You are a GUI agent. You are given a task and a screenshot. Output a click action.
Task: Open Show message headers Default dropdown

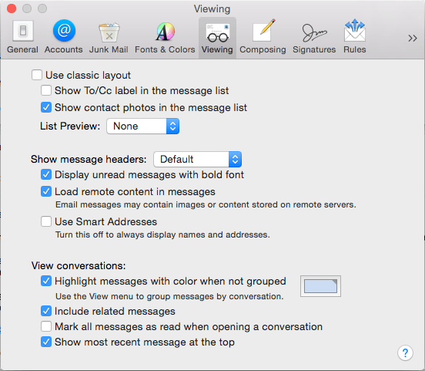pos(198,159)
